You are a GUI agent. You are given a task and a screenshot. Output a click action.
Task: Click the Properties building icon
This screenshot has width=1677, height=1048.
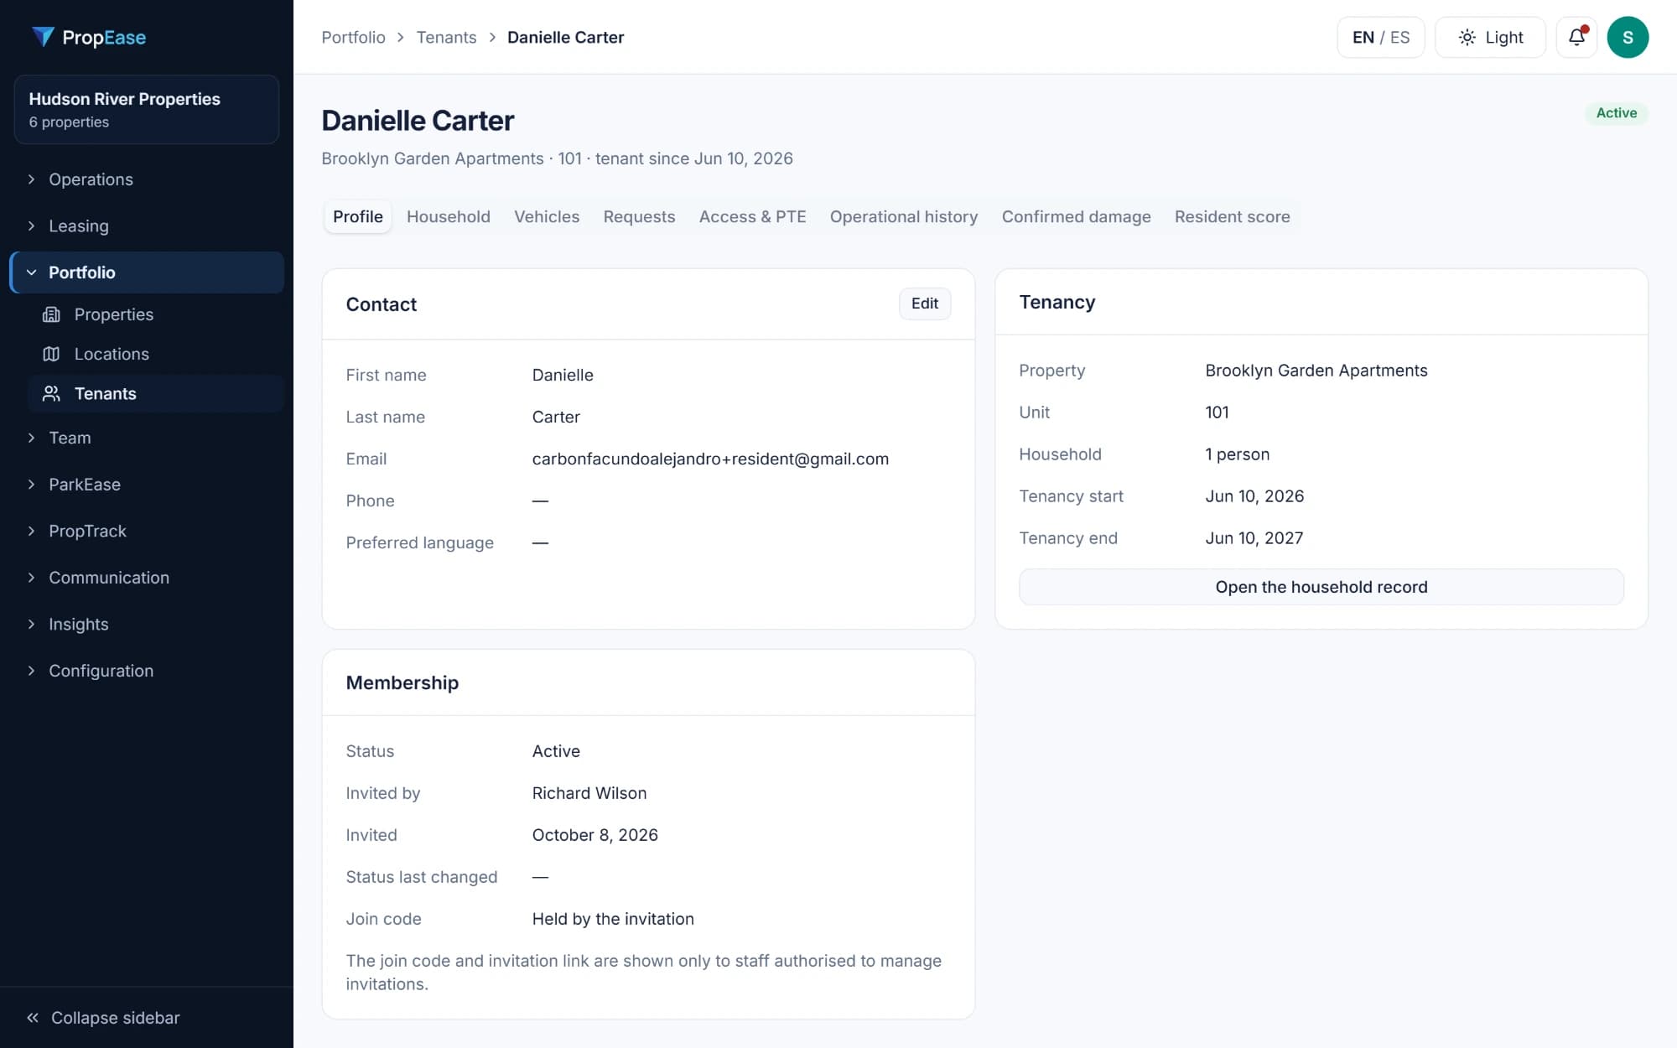pyautogui.click(x=51, y=314)
